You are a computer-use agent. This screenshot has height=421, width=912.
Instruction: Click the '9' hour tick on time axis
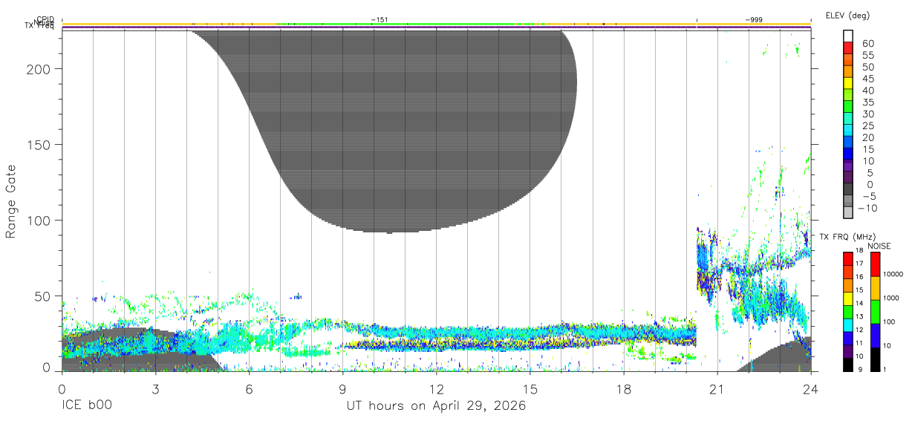pos(342,388)
